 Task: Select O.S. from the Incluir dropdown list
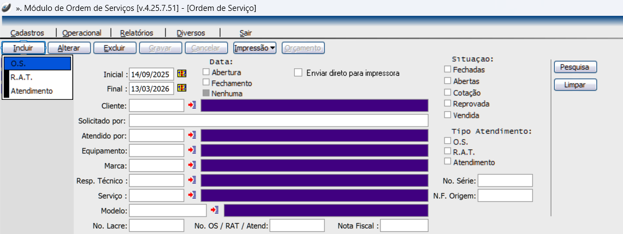pyautogui.click(x=38, y=64)
